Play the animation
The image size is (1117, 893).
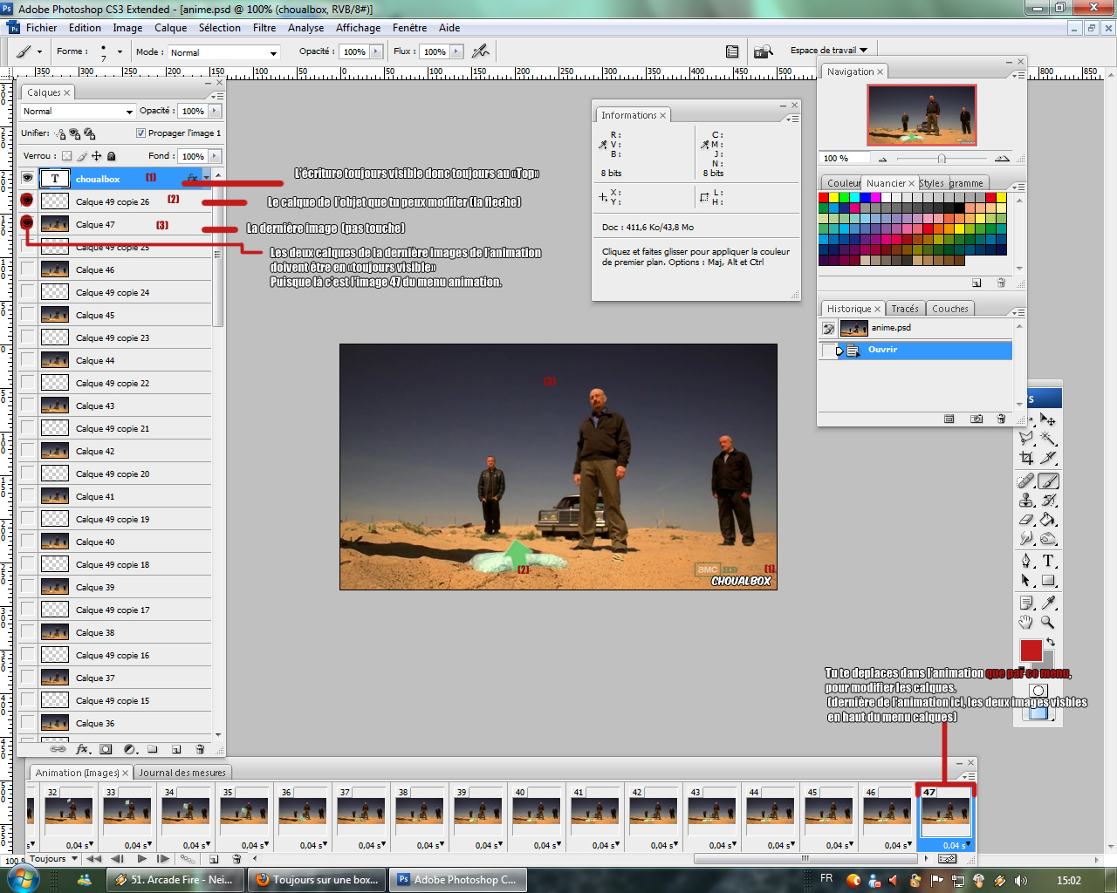point(141,859)
